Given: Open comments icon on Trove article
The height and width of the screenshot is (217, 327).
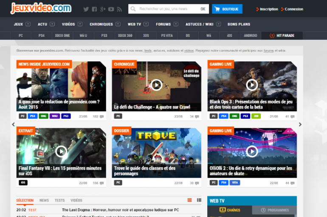Looking at the screenshot, I should point(197,183).
